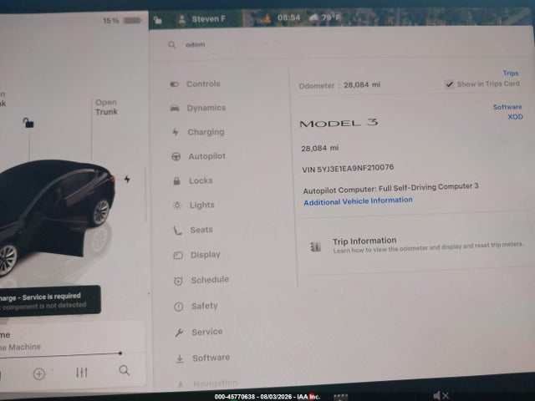Image resolution: width=535 pixels, height=401 pixels.
Task: Click the Seats icon
Action: coord(177,231)
